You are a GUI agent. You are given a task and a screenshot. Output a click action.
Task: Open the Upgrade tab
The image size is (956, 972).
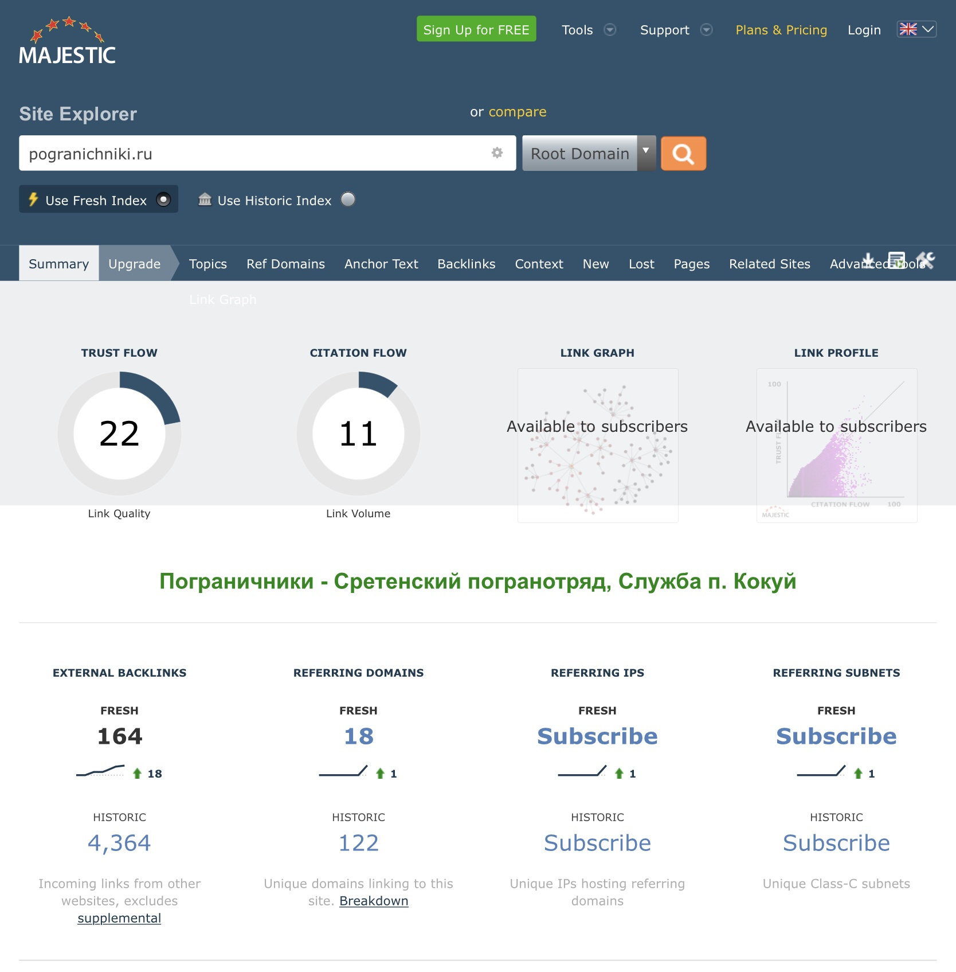click(x=135, y=264)
